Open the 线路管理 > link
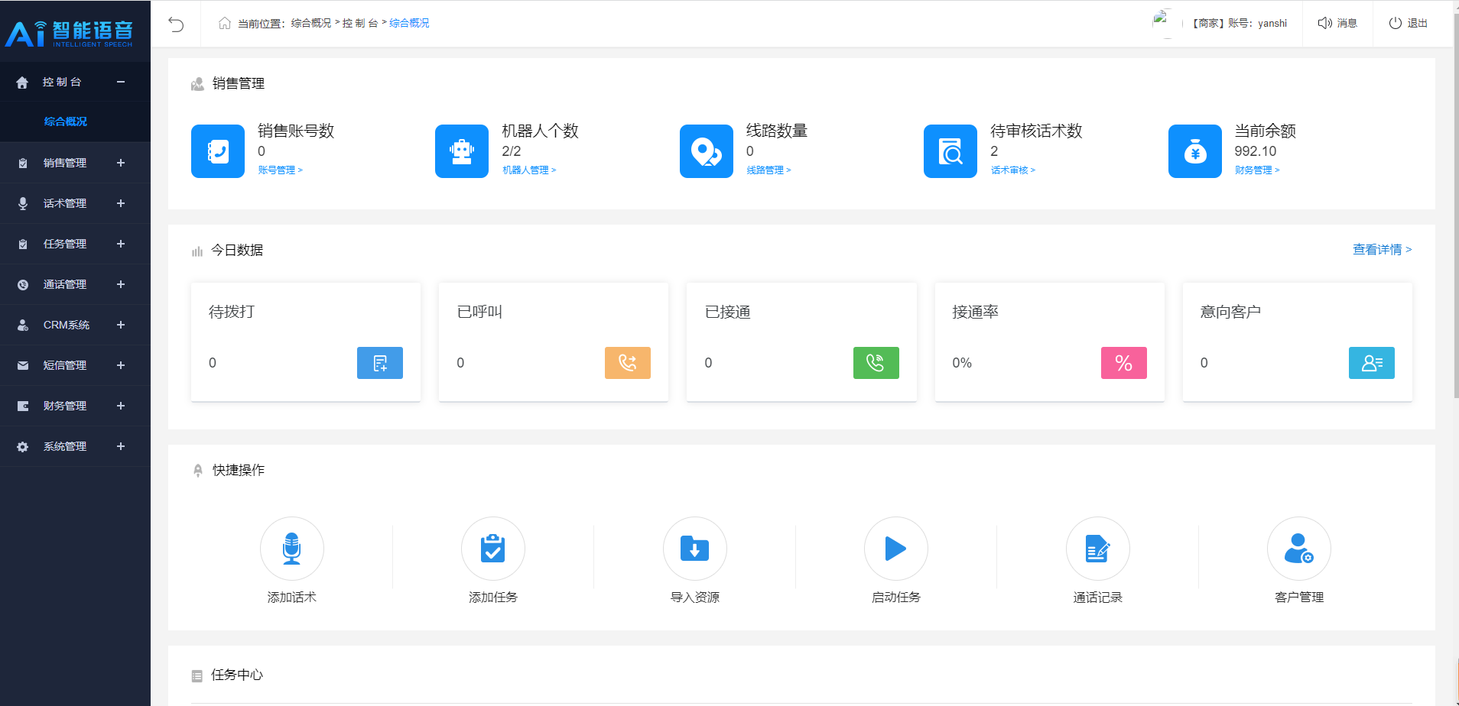Viewport: 1459px width, 706px height. 768,170
